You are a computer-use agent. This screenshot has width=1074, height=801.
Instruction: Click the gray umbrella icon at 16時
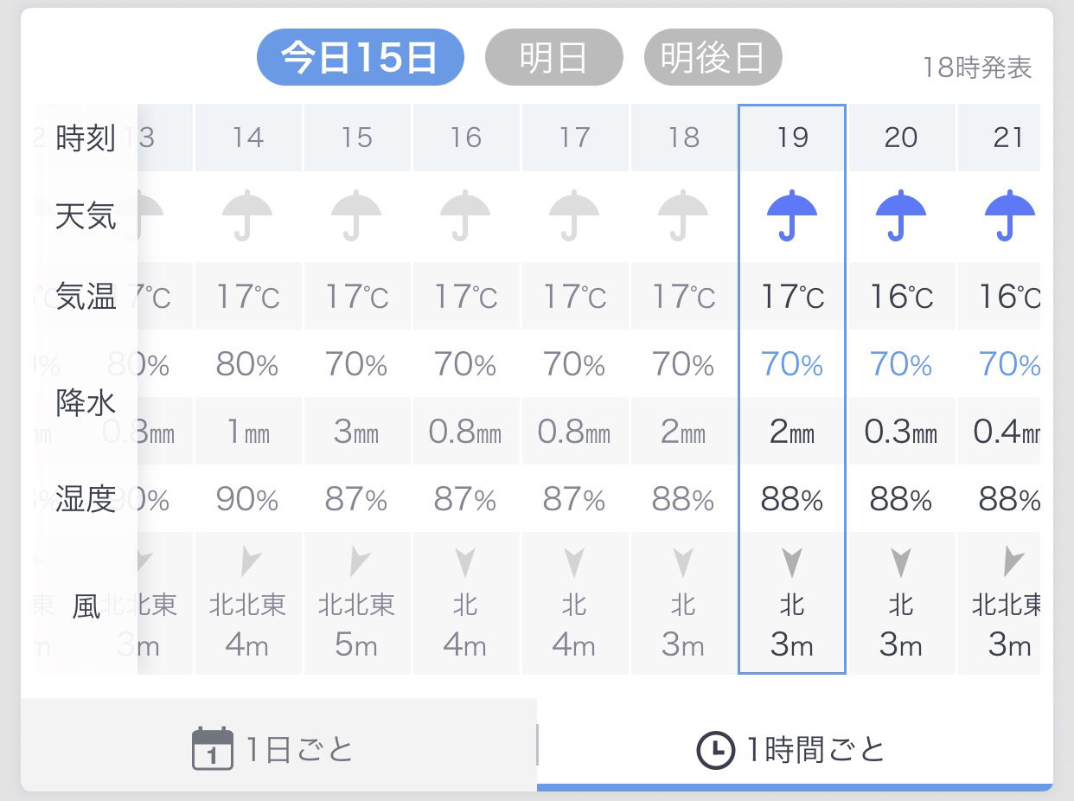click(465, 215)
